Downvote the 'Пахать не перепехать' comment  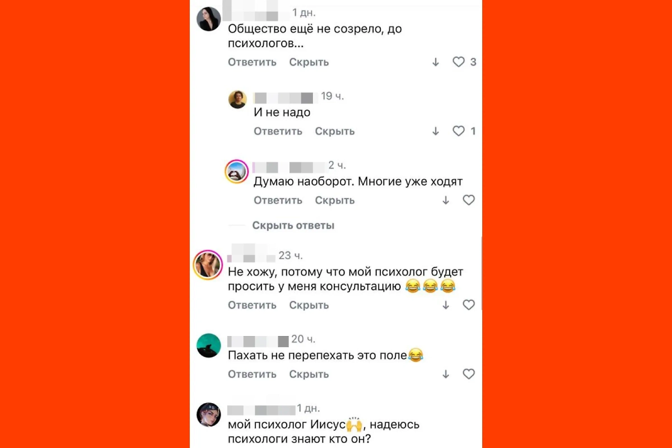click(x=446, y=374)
